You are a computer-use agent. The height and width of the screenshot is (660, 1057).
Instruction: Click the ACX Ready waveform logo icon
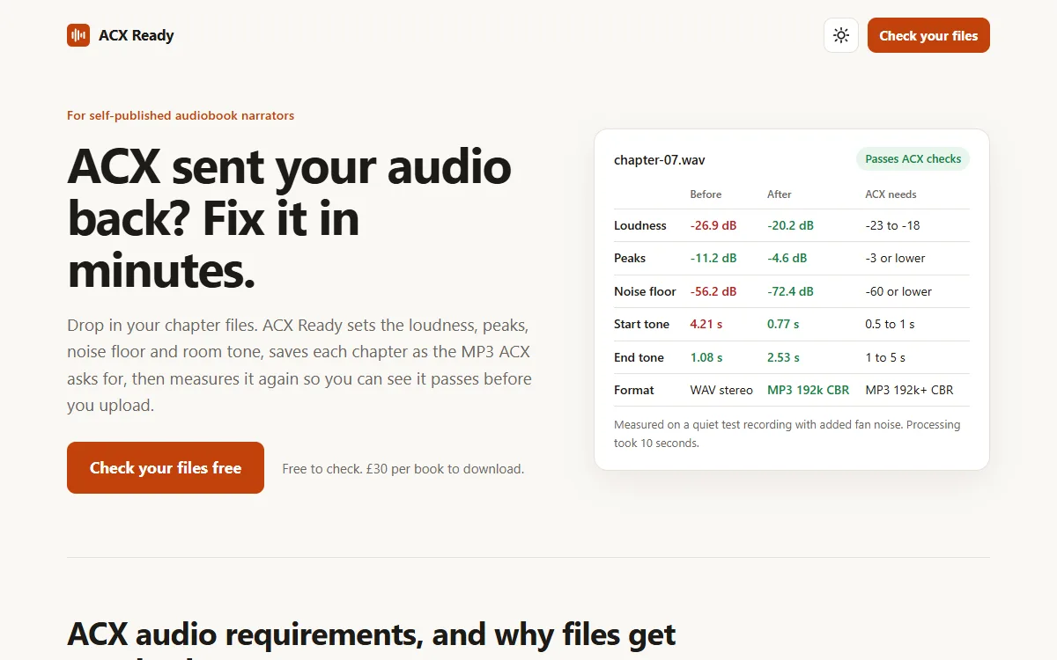click(78, 35)
